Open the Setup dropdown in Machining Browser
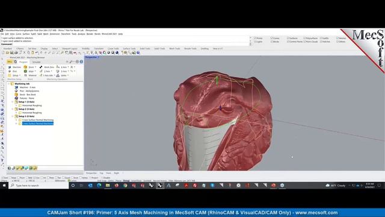The image size is (385, 217). pyautogui.click(x=20, y=75)
